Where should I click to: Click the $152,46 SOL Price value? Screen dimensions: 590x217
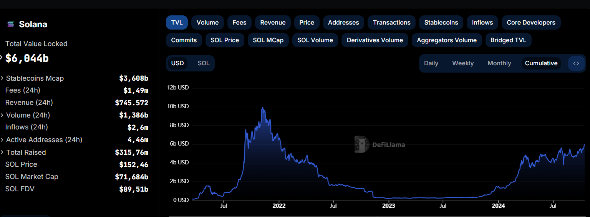point(134,165)
